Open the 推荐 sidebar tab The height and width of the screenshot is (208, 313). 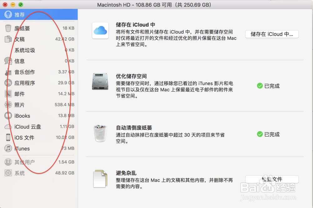coord(39,14)
